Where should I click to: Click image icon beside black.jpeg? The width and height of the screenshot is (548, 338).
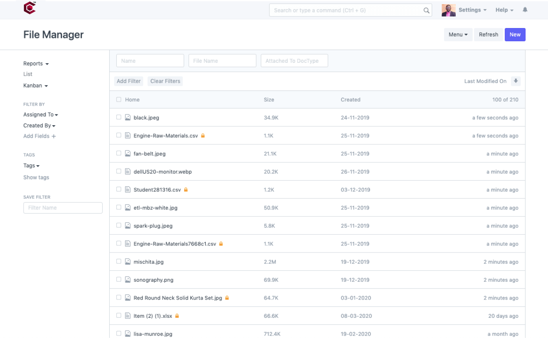click(128, 118)
